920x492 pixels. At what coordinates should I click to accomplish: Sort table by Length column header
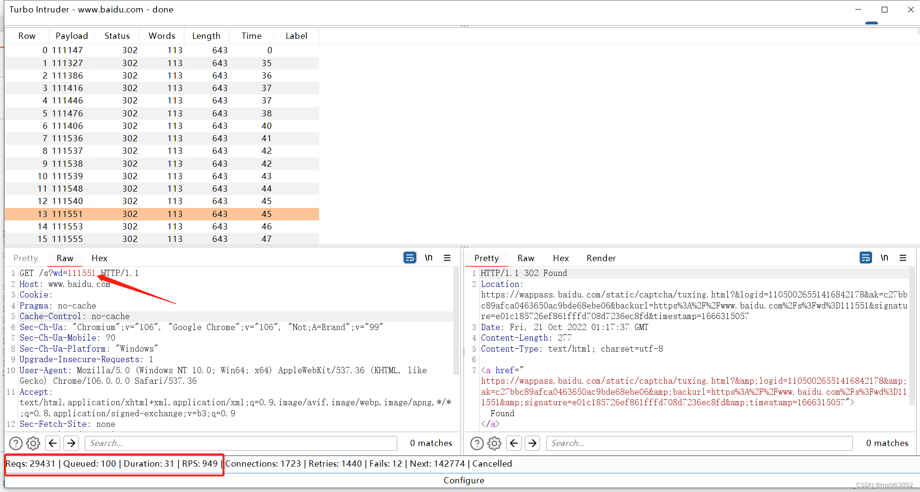click(x=207, y=36)
